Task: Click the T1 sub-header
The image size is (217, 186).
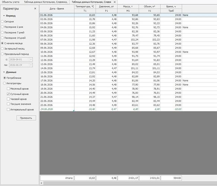Action: tap(85, 11)
